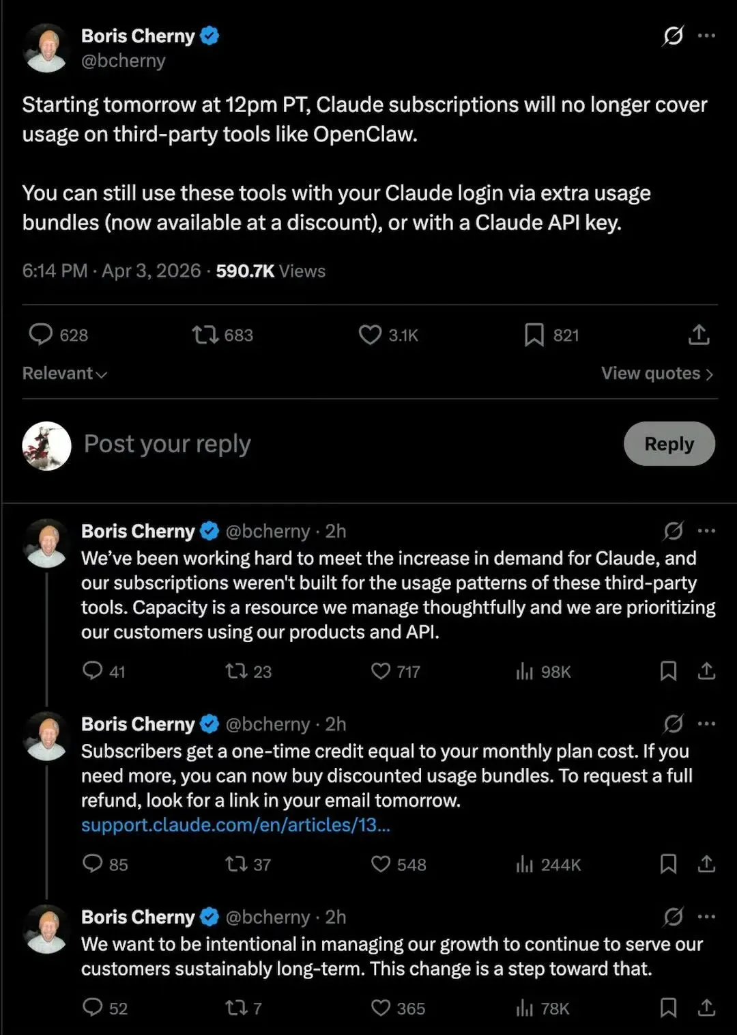The image size is (737, 1035).
Task: Repost the reply with 37 reposts
Action: [236, 864]
